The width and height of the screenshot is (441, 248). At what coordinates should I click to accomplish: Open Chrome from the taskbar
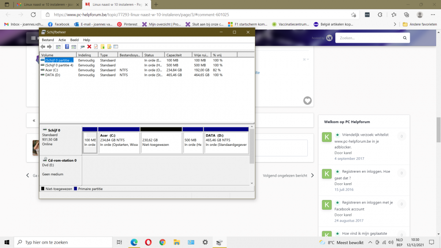162,242
